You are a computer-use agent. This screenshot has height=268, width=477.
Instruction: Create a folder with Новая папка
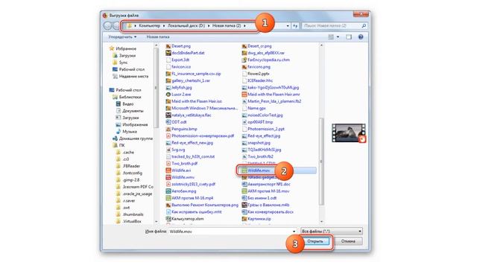tap(158, 36)
